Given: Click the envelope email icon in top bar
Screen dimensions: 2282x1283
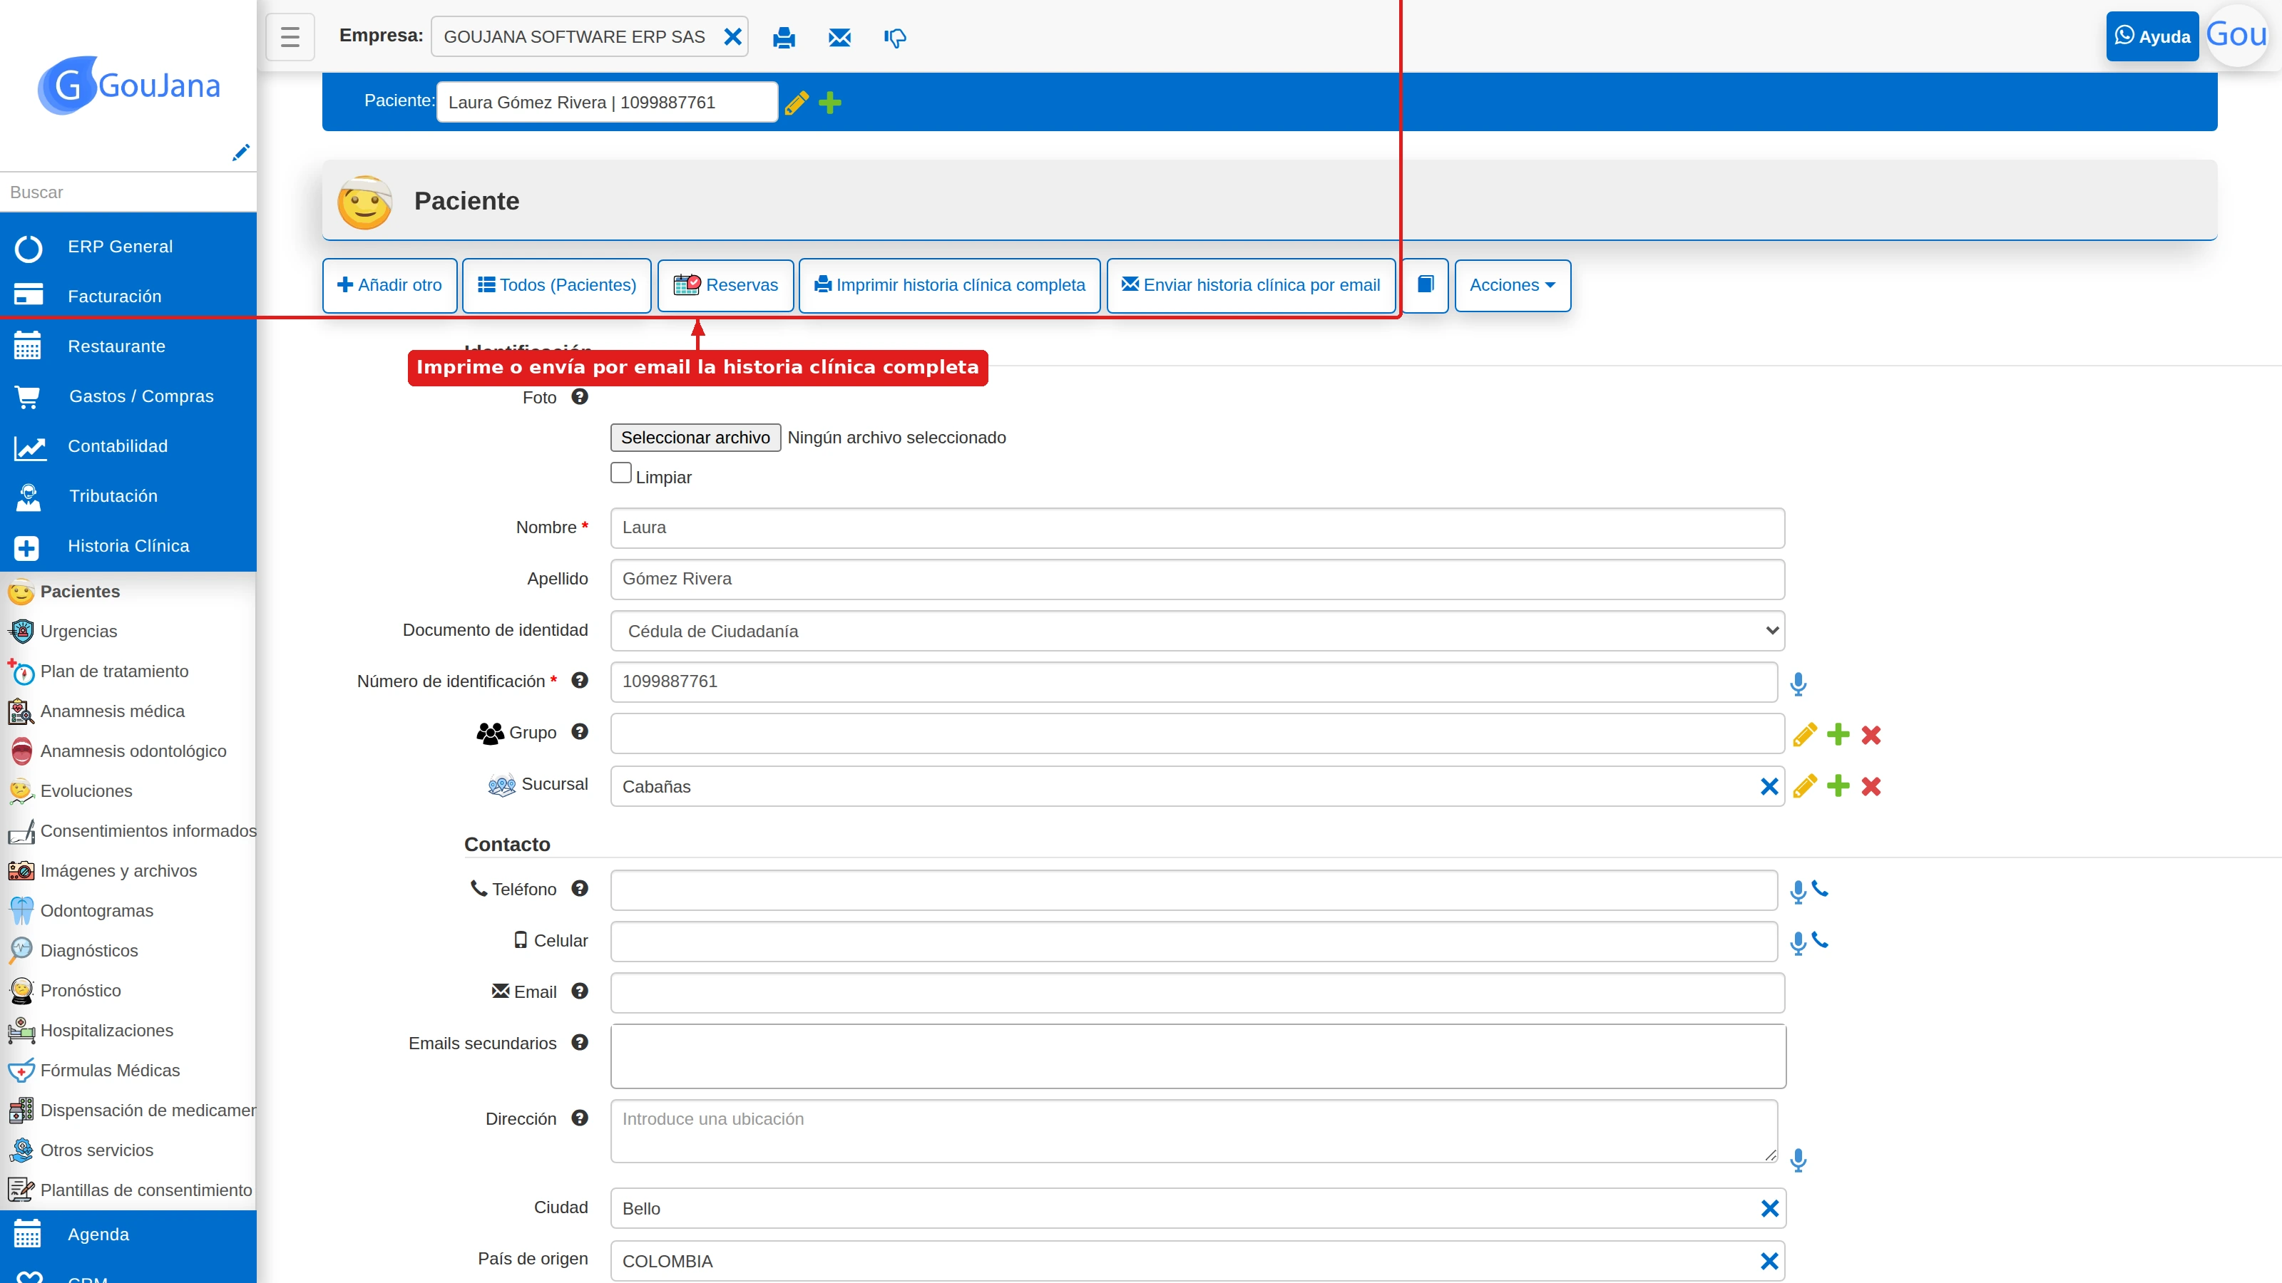Looking at the screenshot, I should [840, 37].
